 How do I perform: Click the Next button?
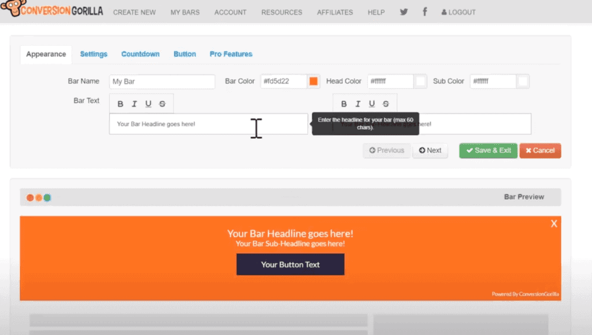(x=430, y=150)
